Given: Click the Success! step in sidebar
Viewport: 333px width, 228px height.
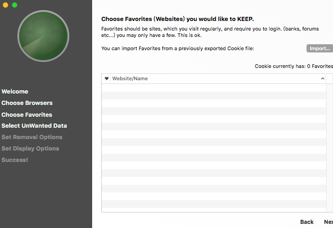Looking at the screenshot, I should coord(15,160).
